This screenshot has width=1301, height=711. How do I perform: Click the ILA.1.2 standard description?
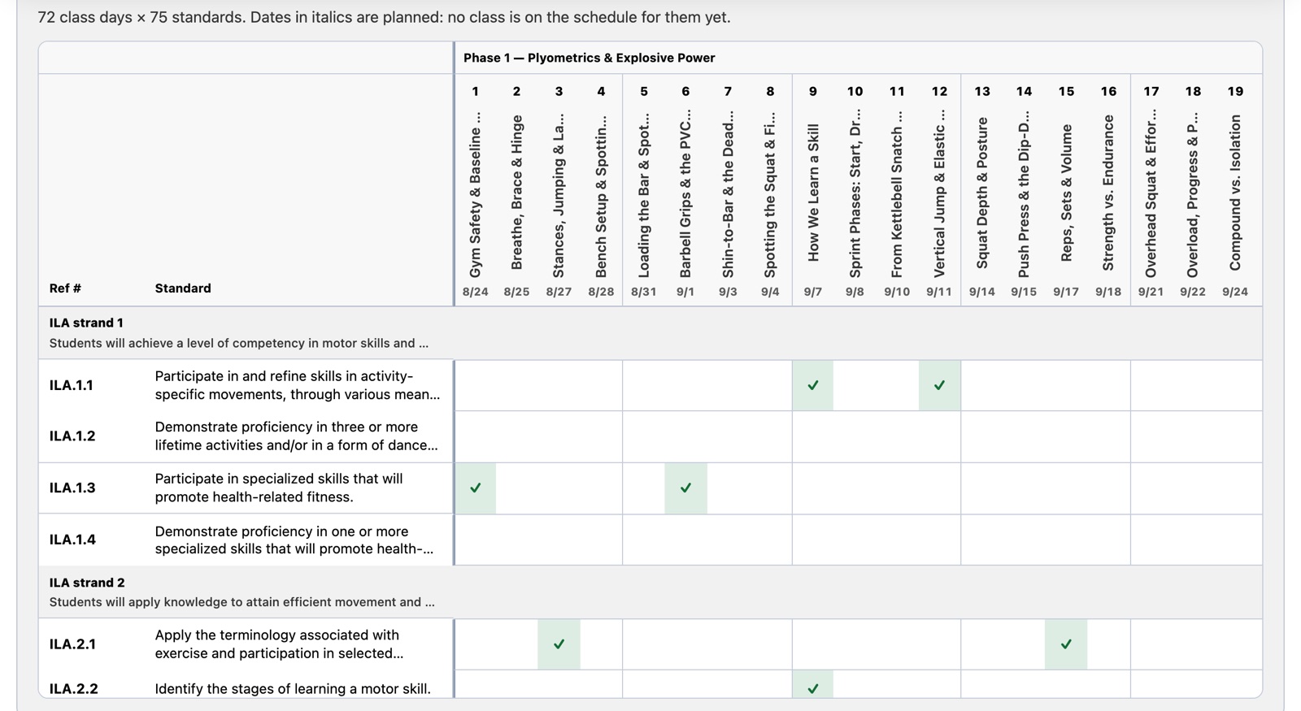(296, 436)
